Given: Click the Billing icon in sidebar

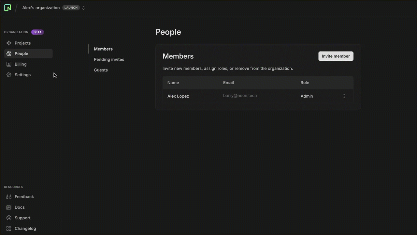Looking at the screenshot, I should click(x=9, y=64).
